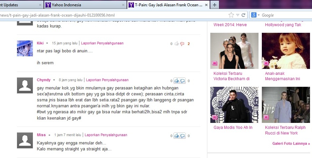
Task: Open URL history dropdown arrow in address bar
Action: pos(238,15)
